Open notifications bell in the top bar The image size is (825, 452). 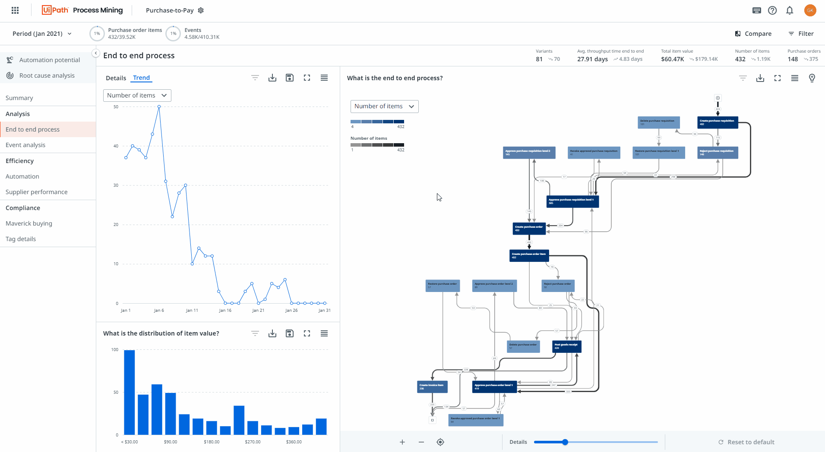tap(790, 10)
